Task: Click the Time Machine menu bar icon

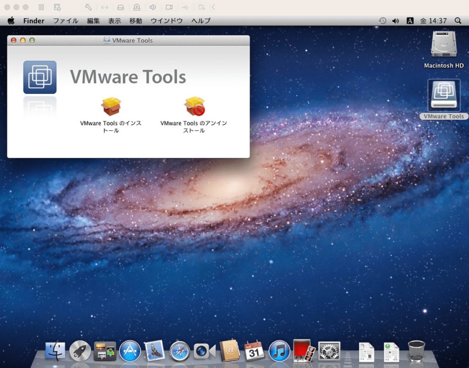Action: (382, 21)
